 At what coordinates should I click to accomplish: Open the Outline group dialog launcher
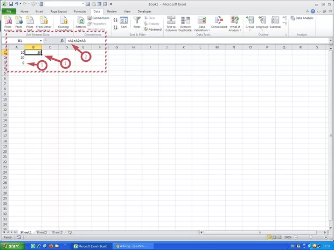tap(286, 34)
